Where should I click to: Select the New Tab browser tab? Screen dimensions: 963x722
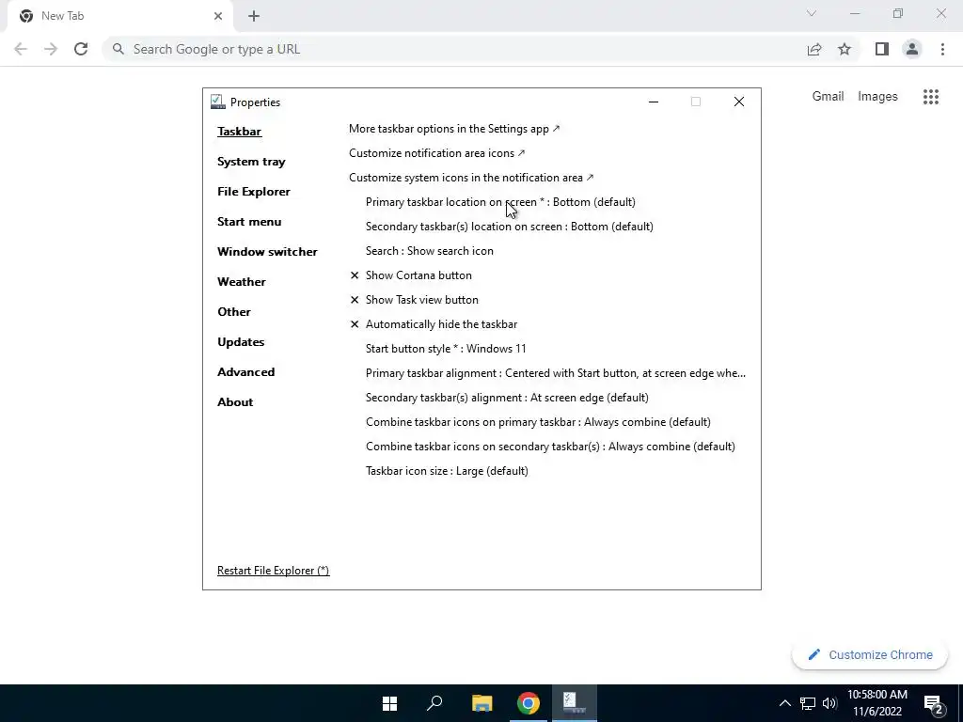pyautogui.click(x=120, y=16)
